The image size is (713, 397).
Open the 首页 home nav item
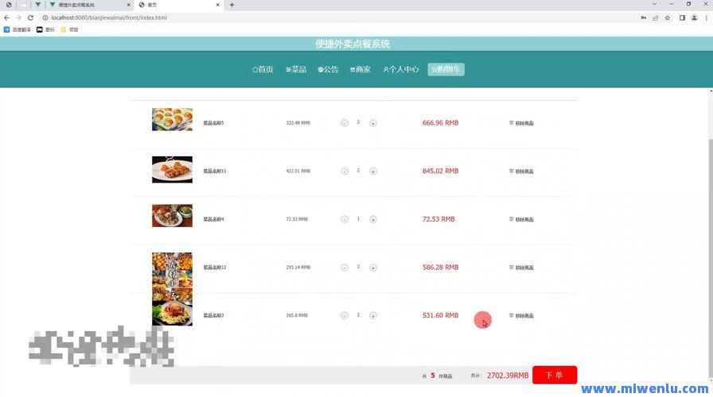263,70
